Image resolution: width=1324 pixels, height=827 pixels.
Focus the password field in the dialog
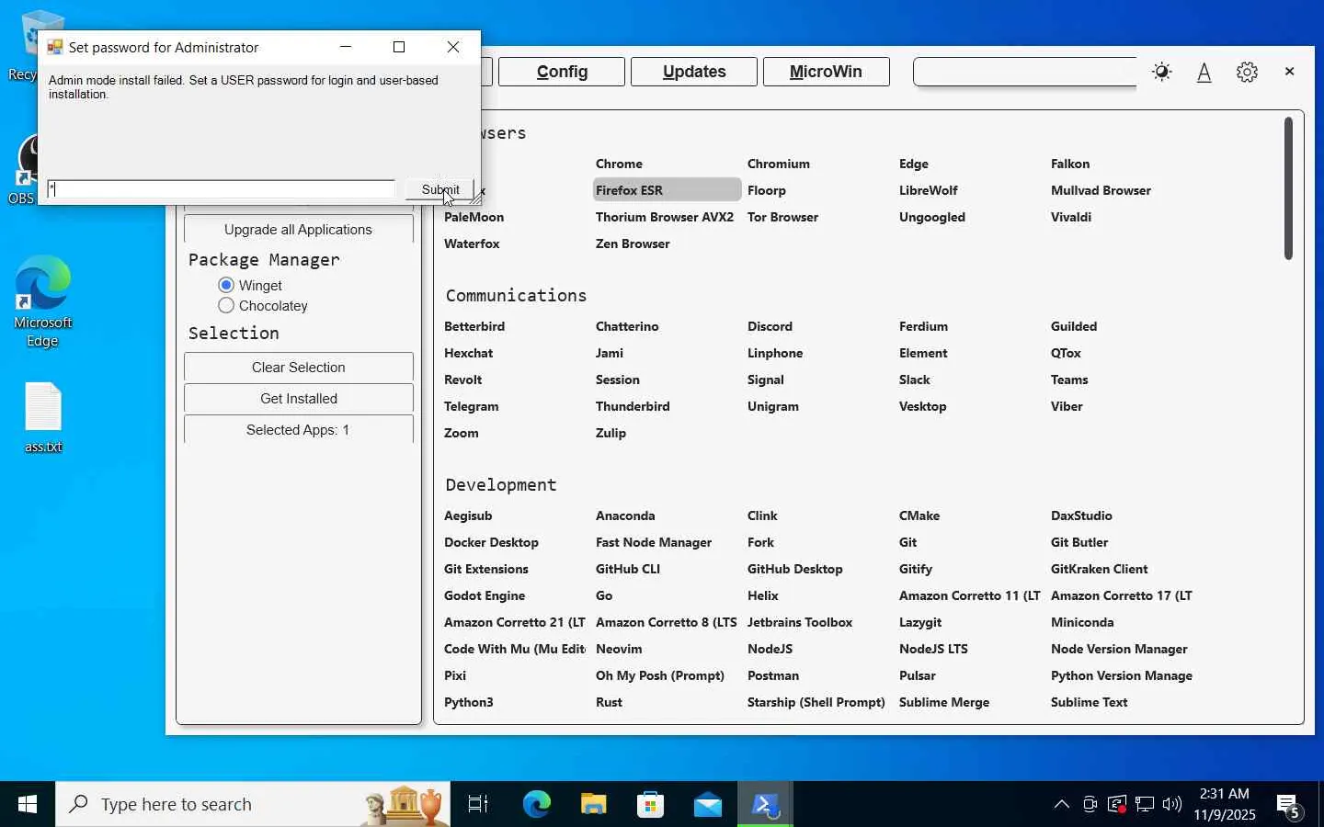[221, 189]
